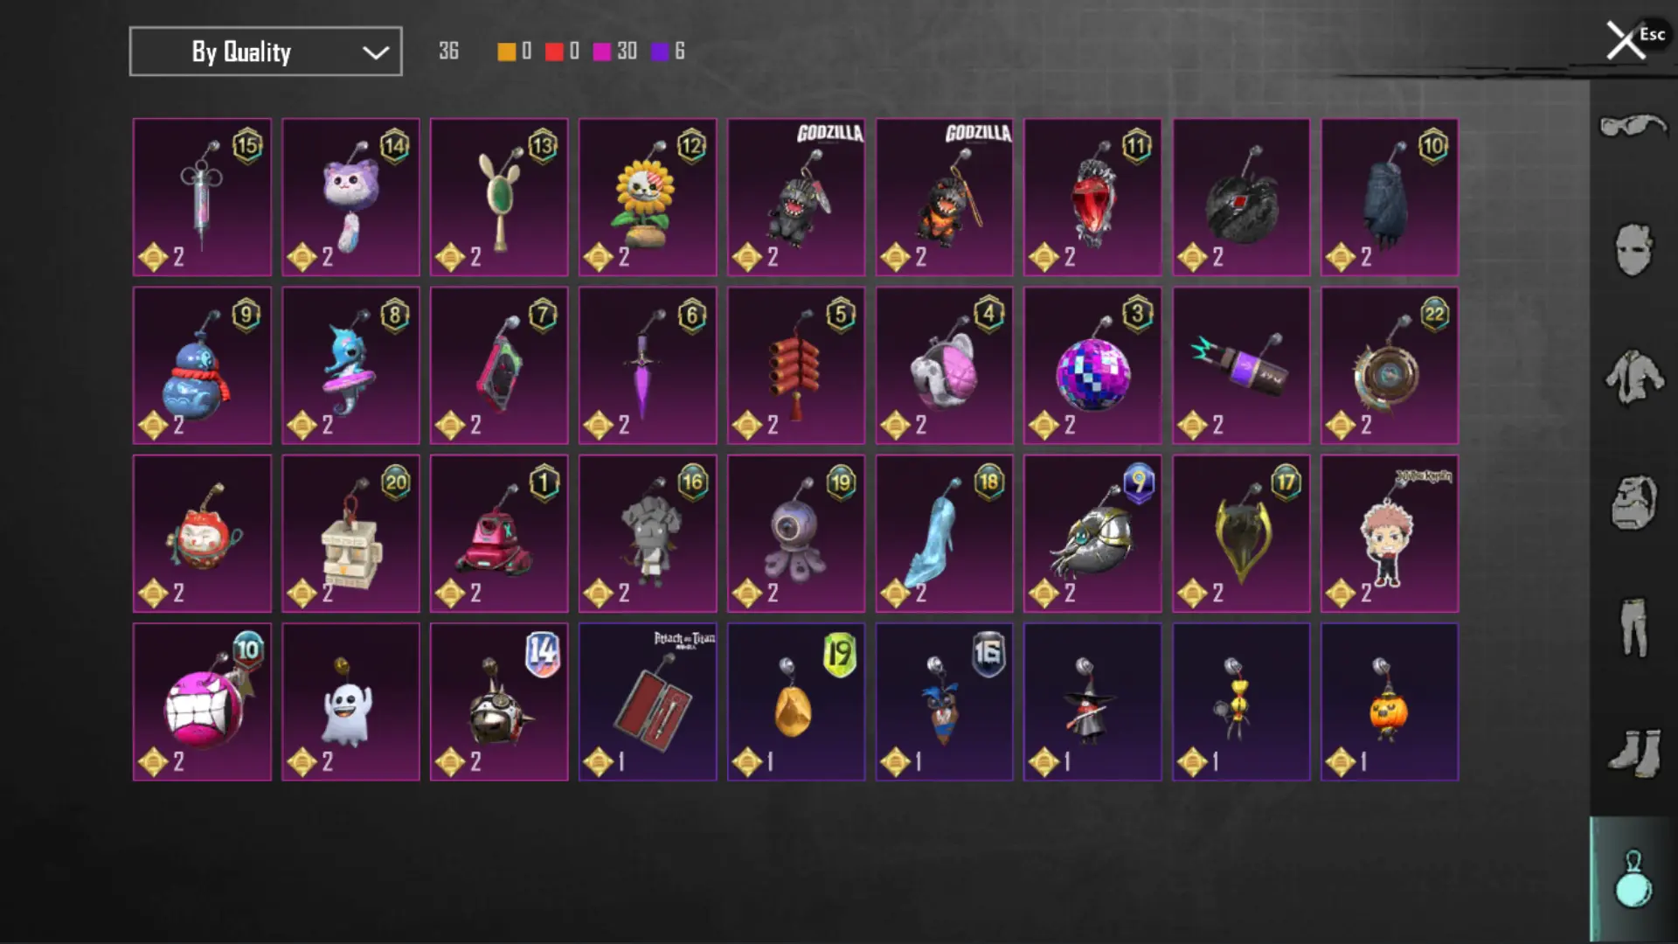Select the white ghost charm
The height and width of the screenshot is (944, 1678).
click(x=350, y=702)
